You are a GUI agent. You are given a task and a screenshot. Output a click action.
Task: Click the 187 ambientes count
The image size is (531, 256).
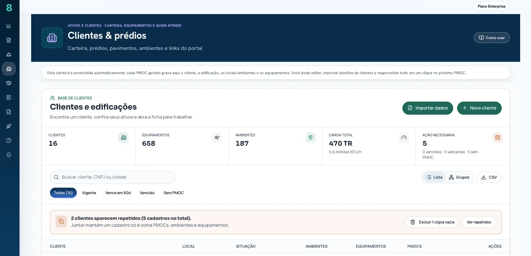point(242,144)
